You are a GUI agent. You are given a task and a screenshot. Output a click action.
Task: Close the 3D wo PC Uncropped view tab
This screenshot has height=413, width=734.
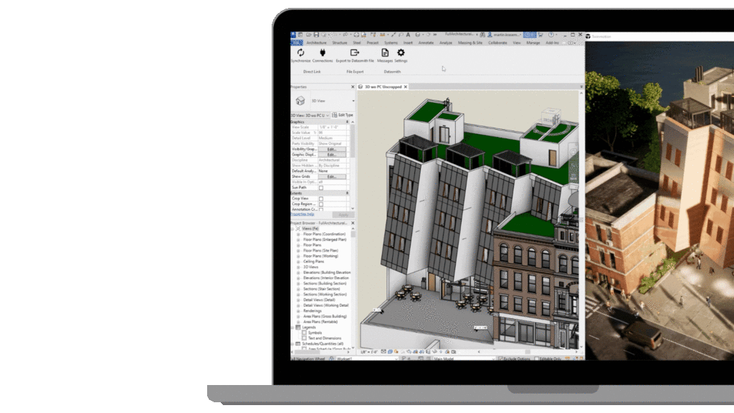tap(405, 87)
